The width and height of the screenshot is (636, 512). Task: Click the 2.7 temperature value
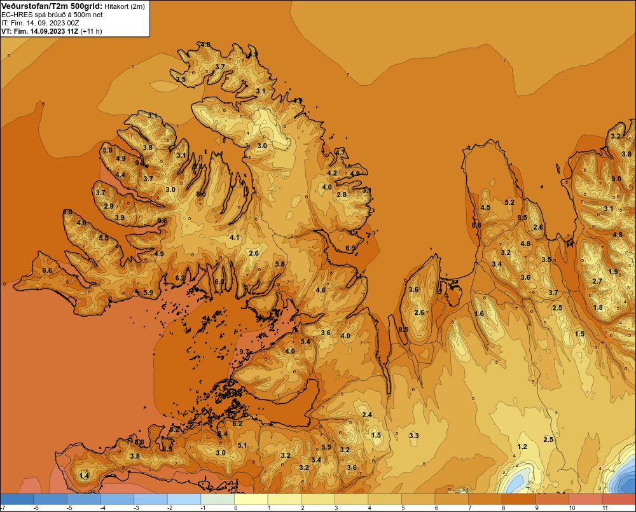(597, 281)
